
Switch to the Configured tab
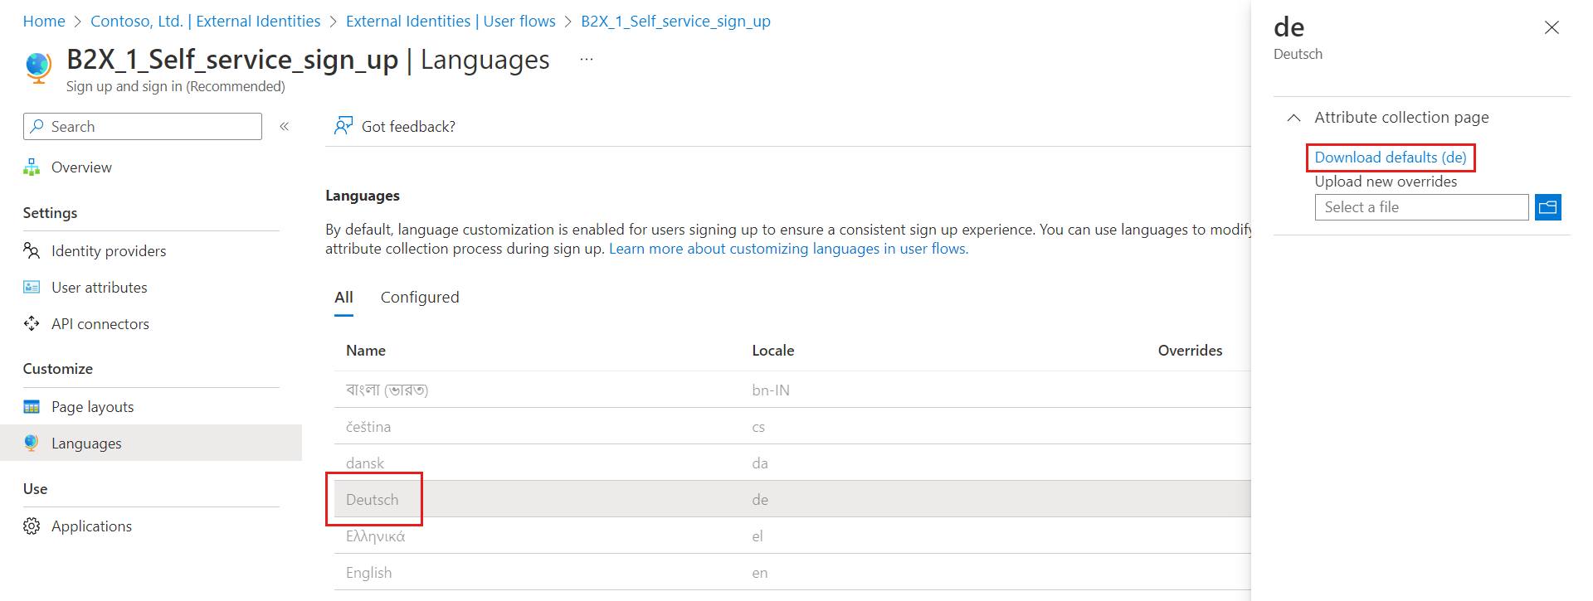click(420, 298)
